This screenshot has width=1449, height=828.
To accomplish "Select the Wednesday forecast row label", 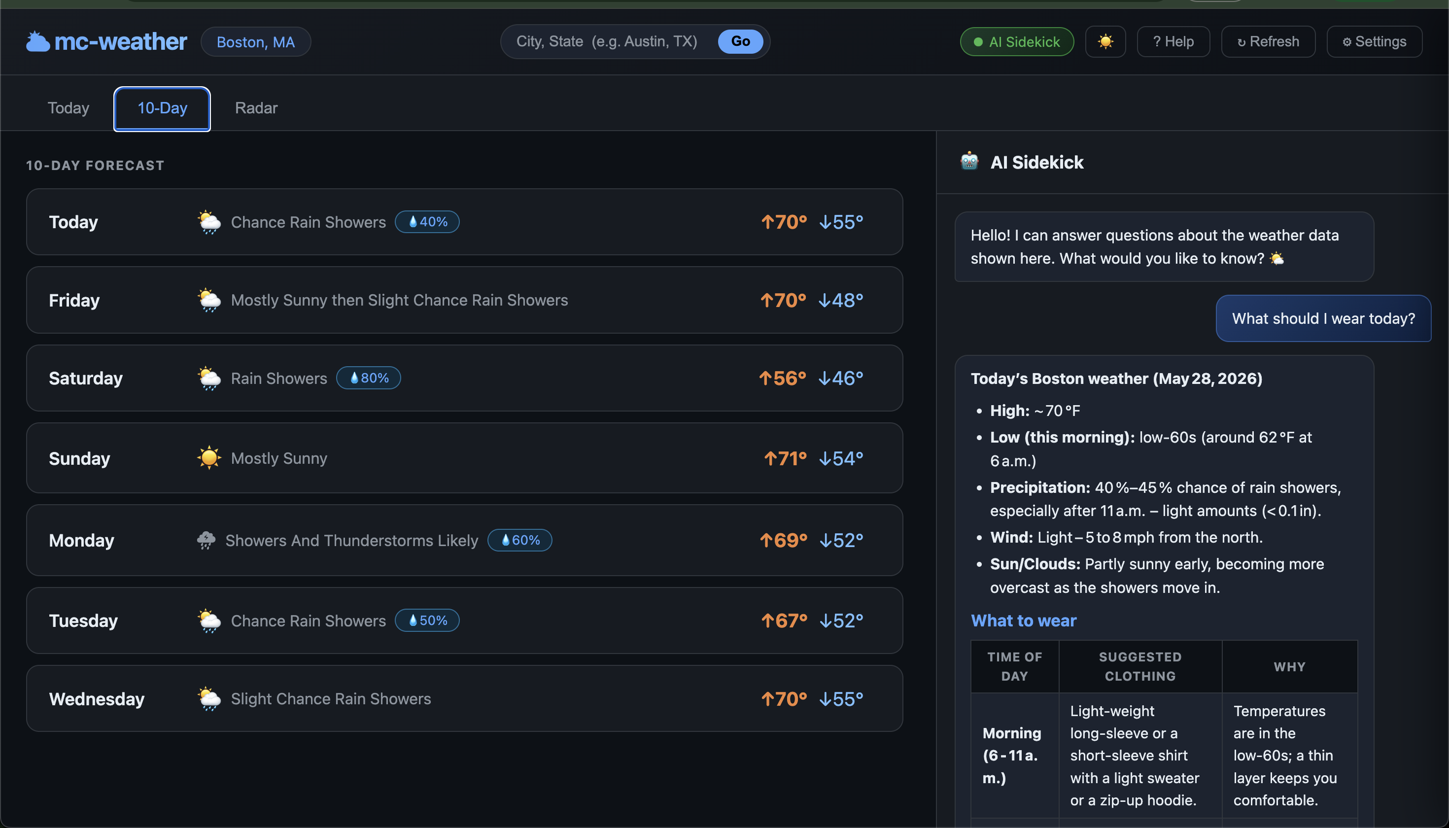I will (97, 699).
